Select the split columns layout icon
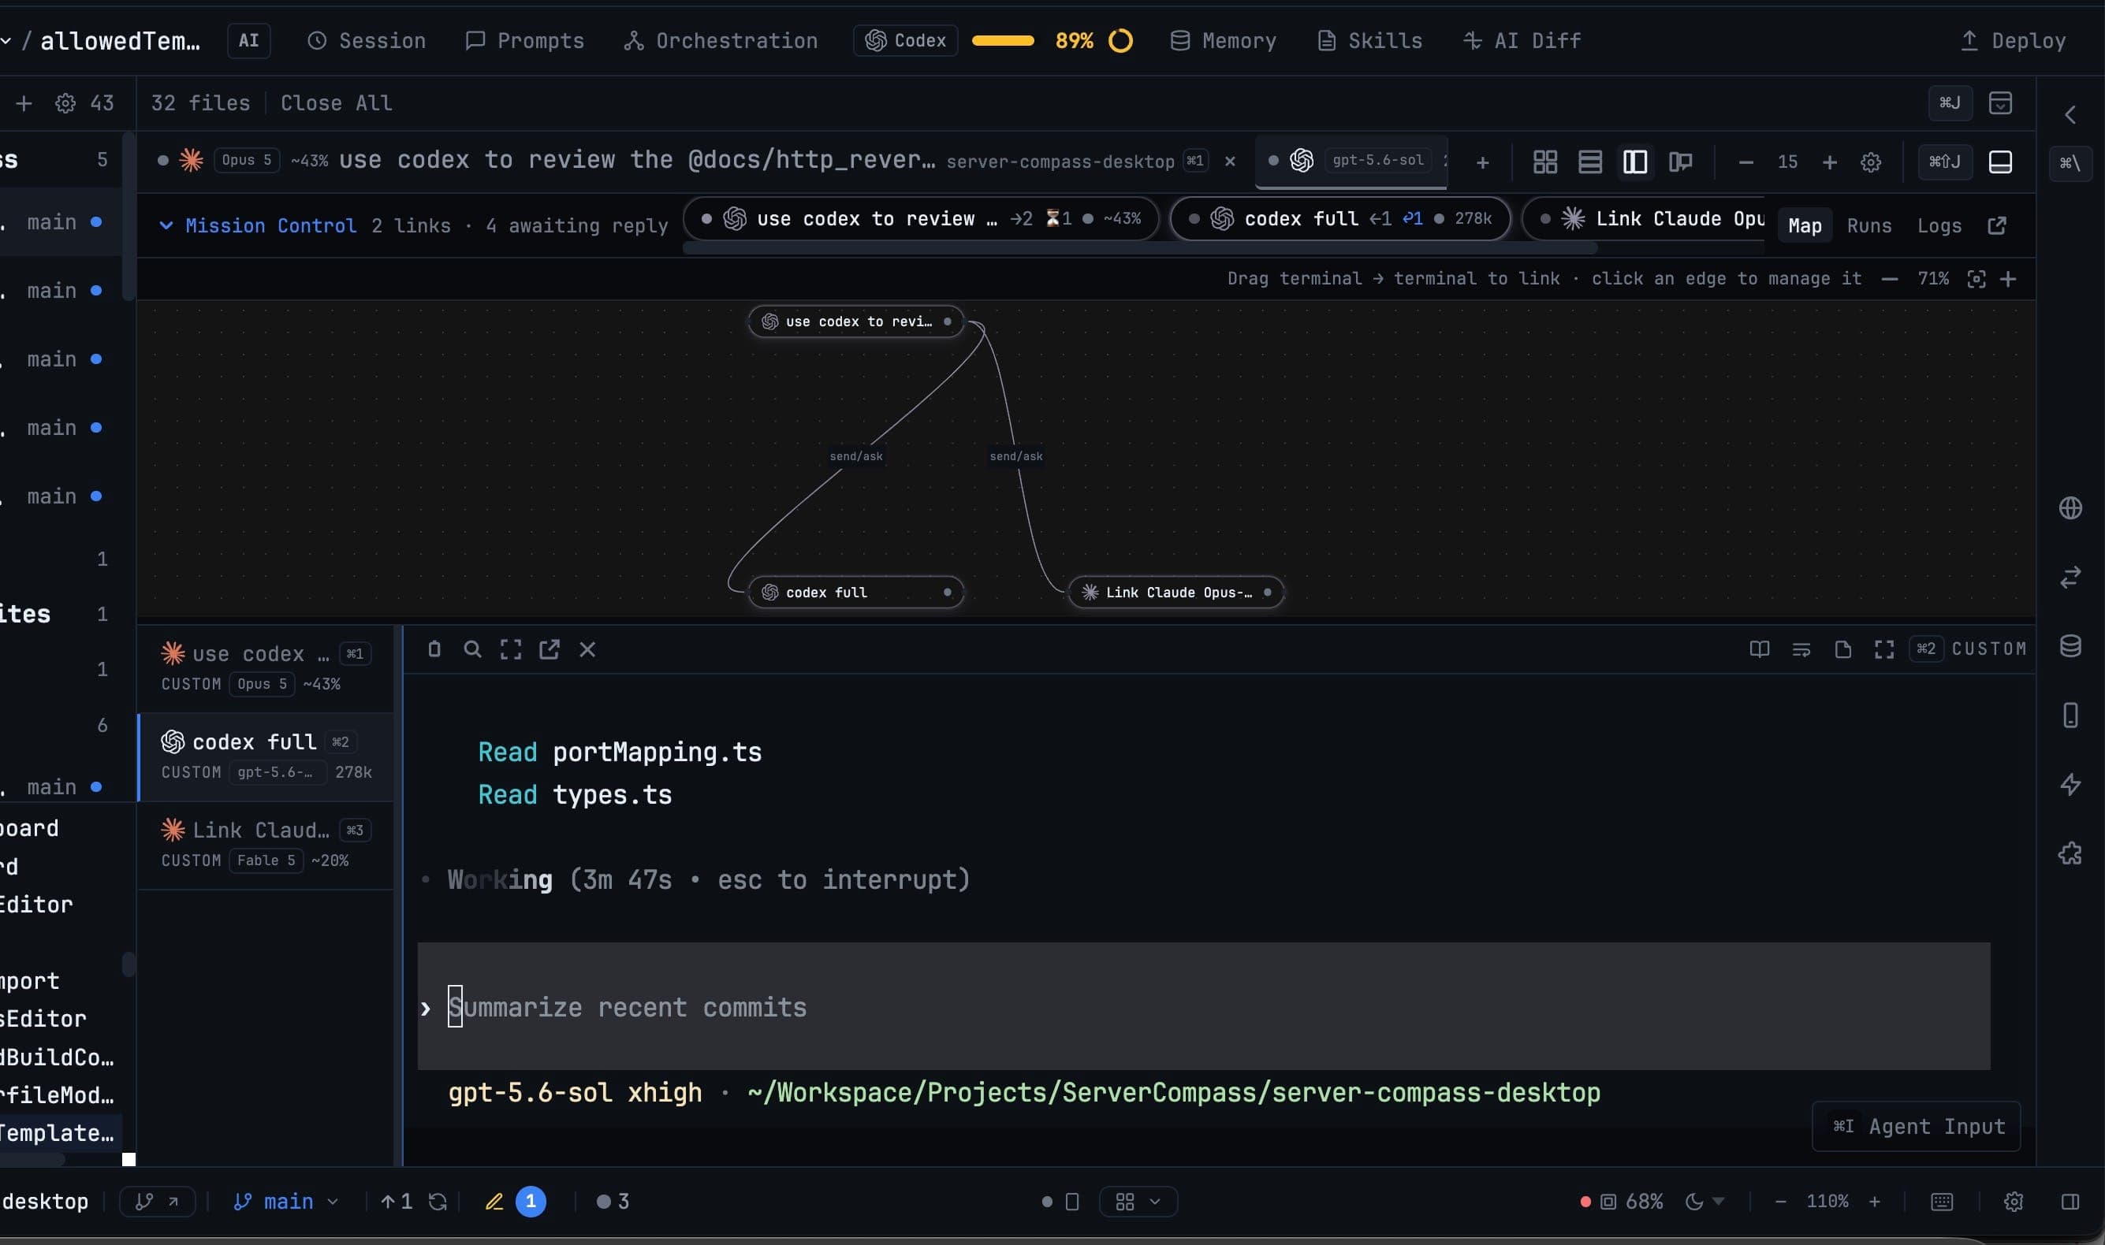Image resolution: width=2105 pixels, height=1245 pixels. 1634,162
